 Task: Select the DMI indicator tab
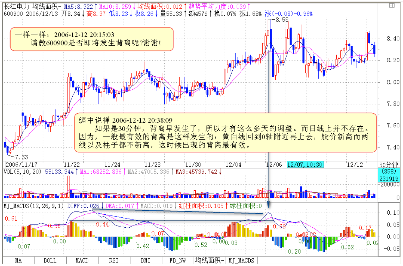click(146, 260)
